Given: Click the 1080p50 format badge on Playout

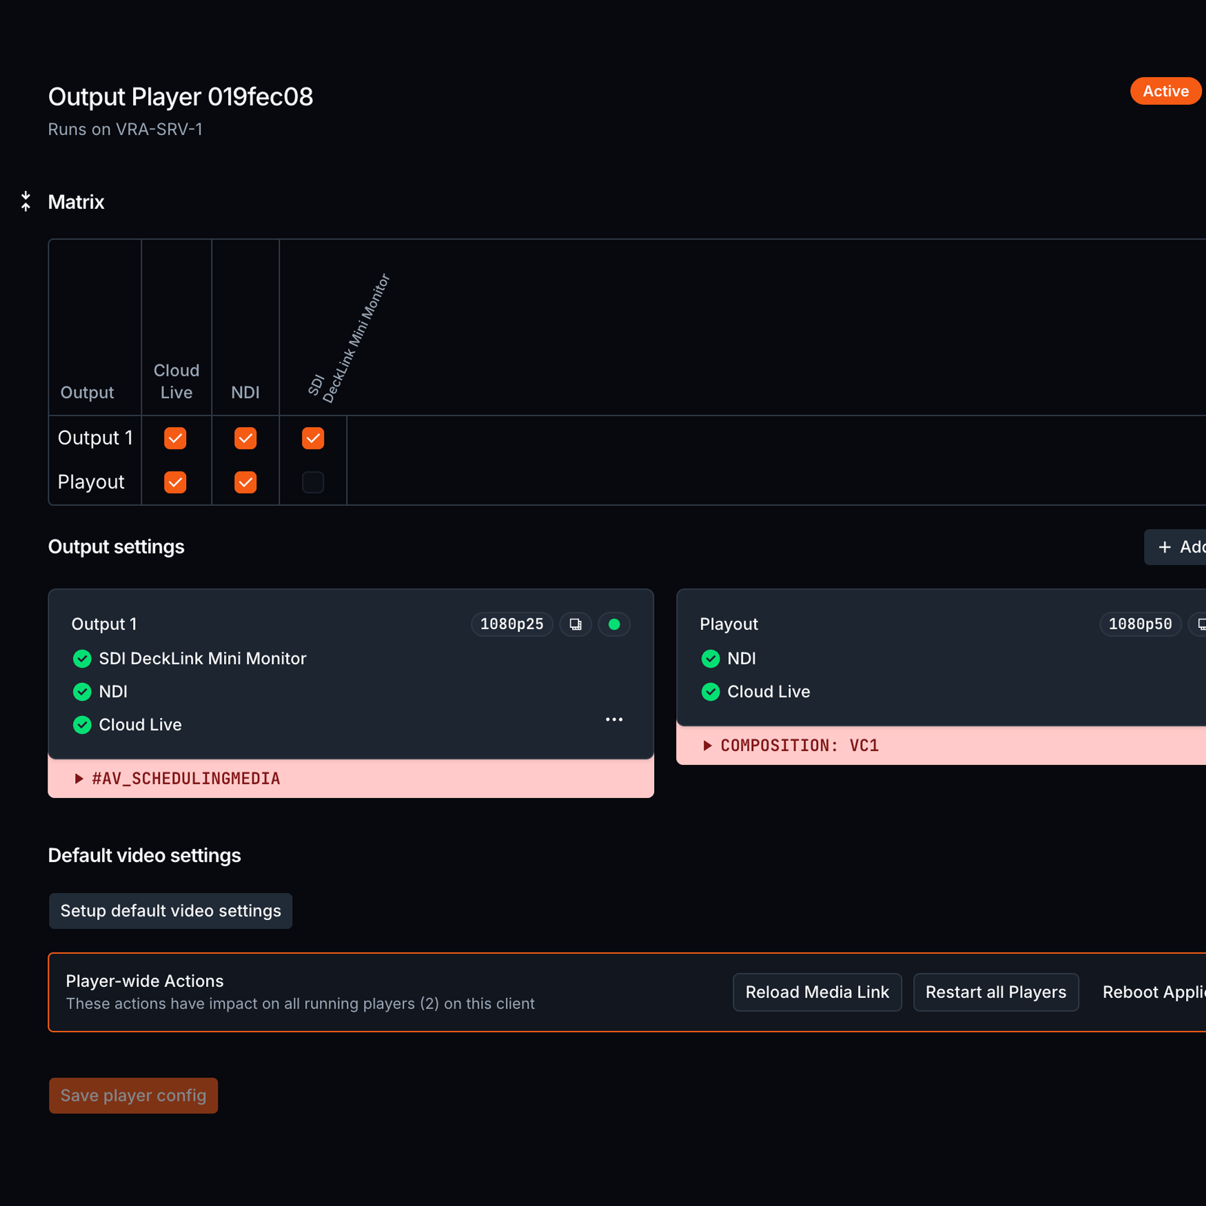Looking at the screenshot, I should click(1141, 624).
